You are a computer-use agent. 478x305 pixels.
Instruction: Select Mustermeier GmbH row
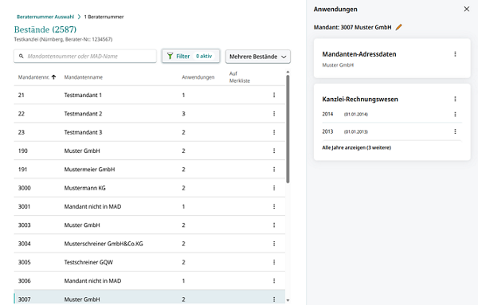point(150,170)
